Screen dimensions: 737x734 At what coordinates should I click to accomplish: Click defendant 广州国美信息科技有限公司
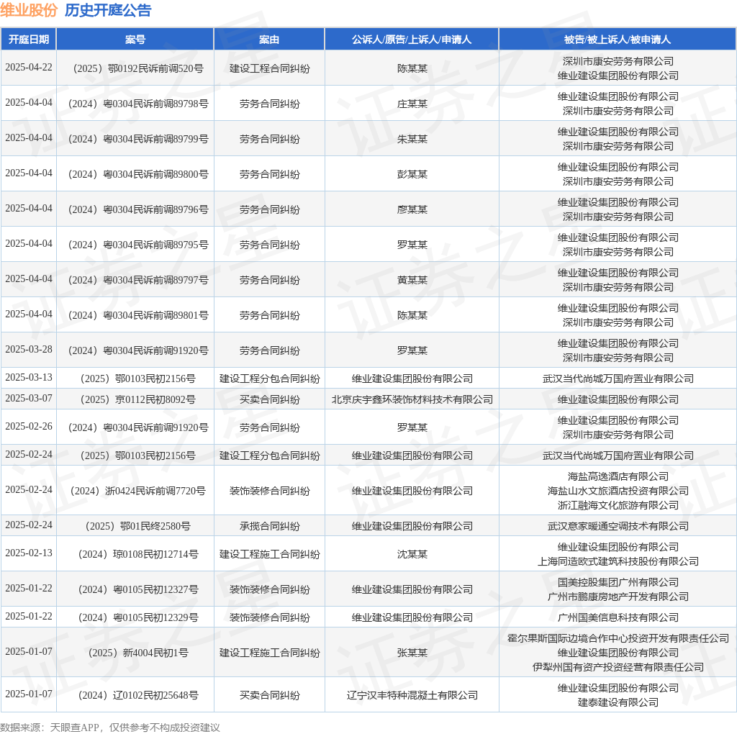pyautogui.click(x=618, y=618)
